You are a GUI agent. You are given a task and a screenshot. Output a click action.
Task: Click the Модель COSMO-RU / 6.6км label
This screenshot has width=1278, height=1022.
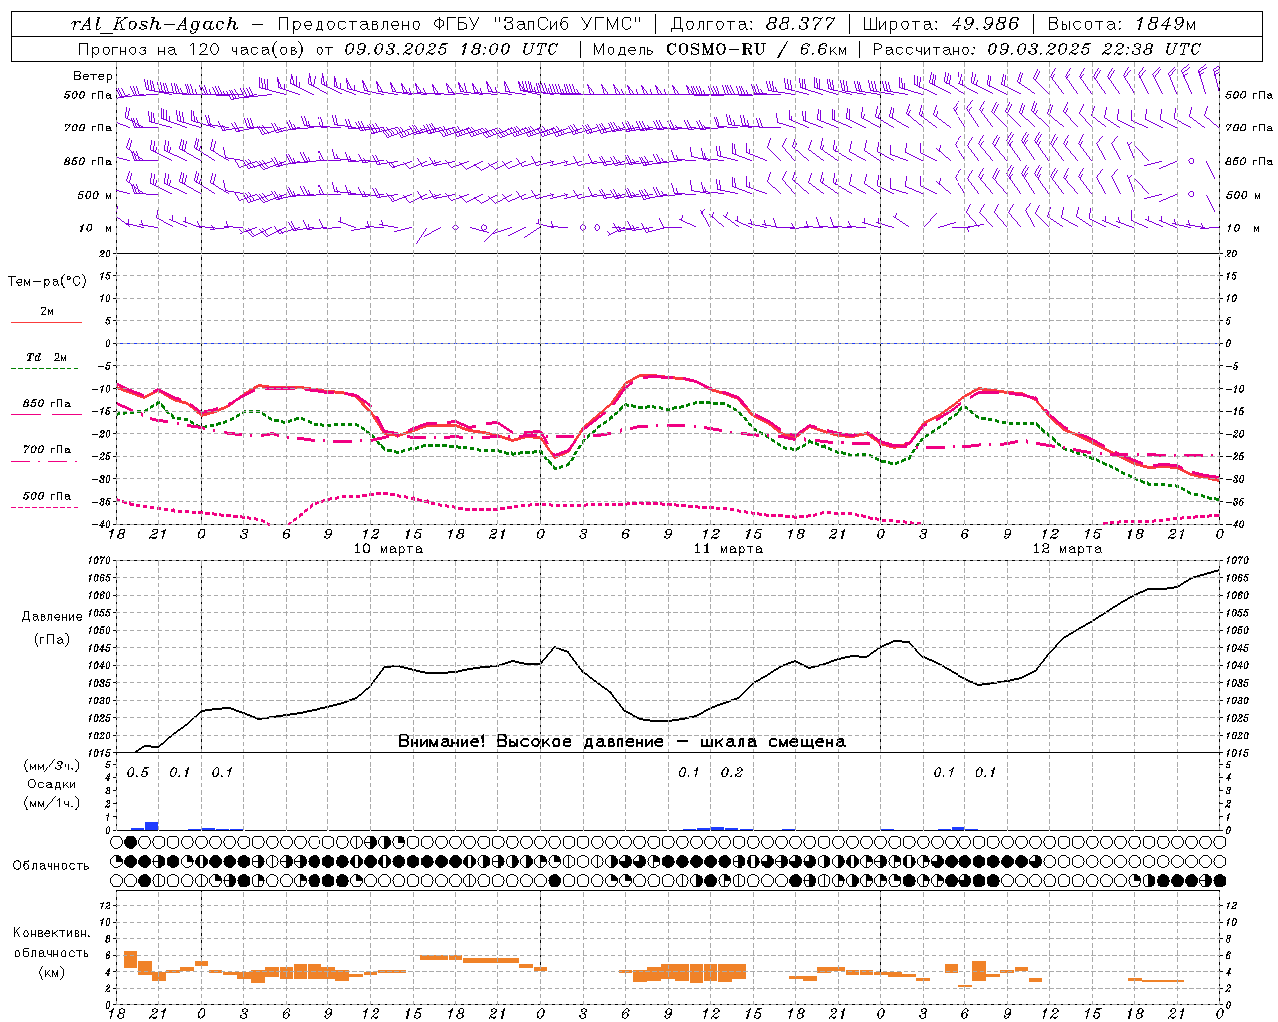719,49
